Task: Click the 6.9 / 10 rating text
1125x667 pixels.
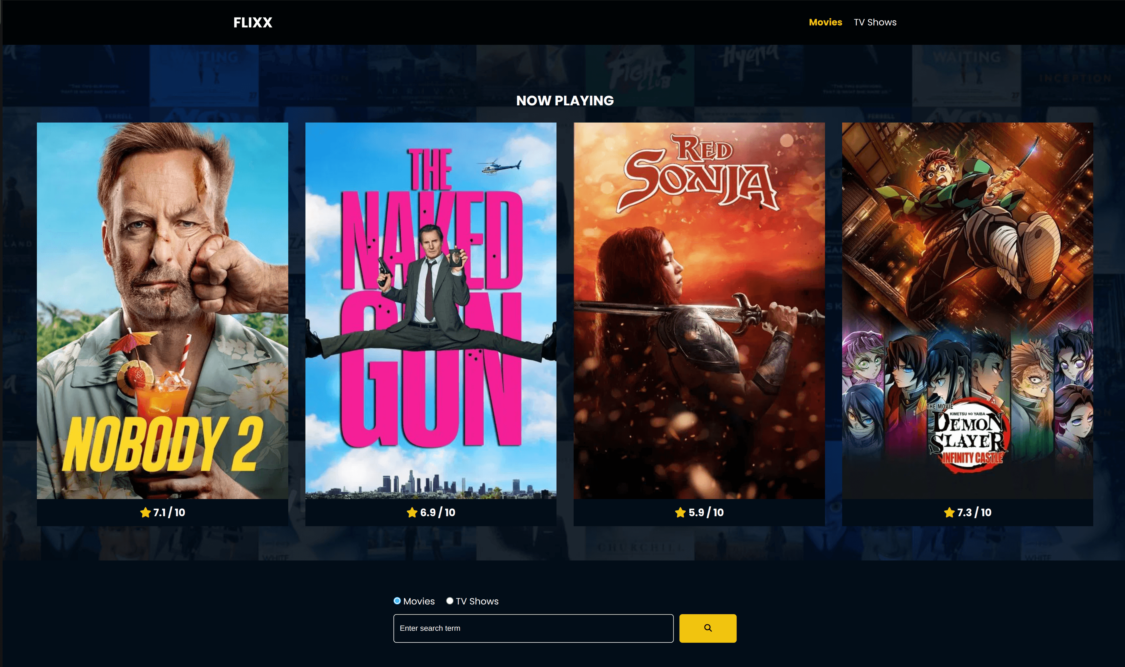Action: pos(437,512)
